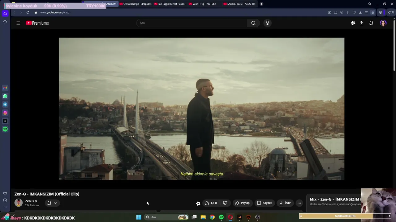This screenshot has width=396, height=222.
Task: Open Mix - Zen-G - İMKANSIZIM playlist
Action: tap(335, 199)
